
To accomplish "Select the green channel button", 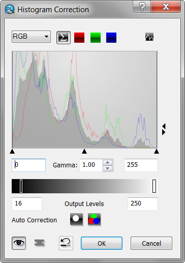I will [96, 38].
